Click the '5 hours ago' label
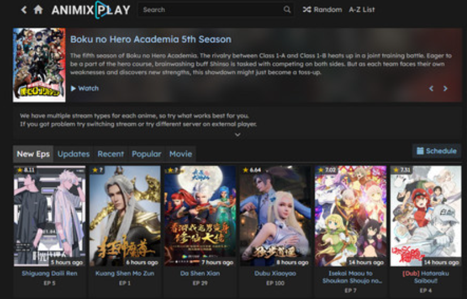The width and height of the screenshot is (467, 299). (67, 263)
